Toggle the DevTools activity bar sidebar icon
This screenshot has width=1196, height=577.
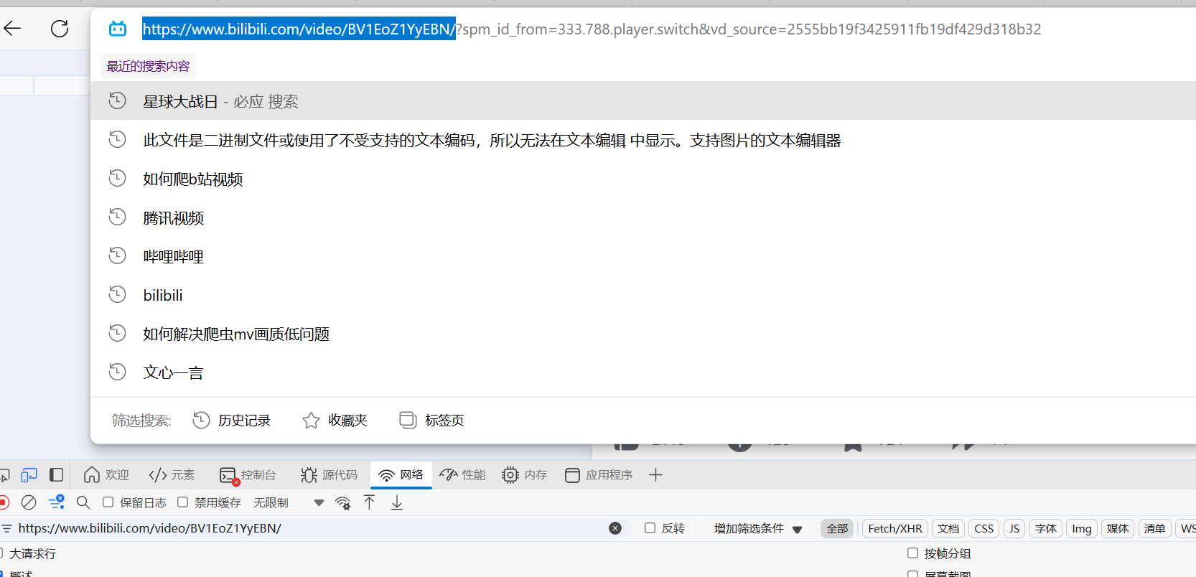tap(56, 475)
